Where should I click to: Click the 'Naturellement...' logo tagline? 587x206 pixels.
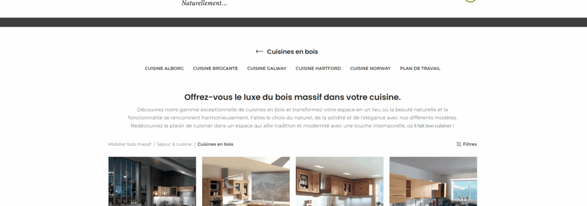point(204,4)
